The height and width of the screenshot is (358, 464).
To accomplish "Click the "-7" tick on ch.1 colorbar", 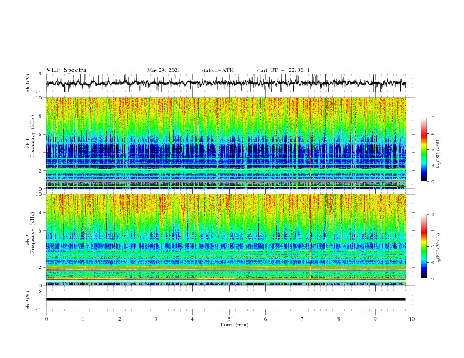I will tap(432, 181).
